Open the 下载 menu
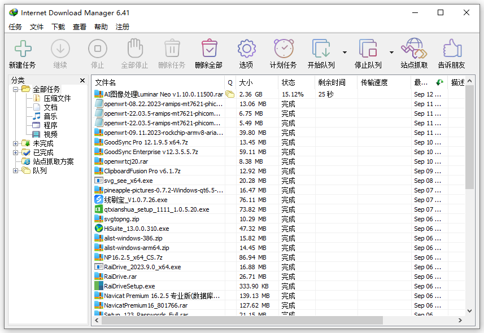Viewport: 484px width, 333px height. coord(58,27)
